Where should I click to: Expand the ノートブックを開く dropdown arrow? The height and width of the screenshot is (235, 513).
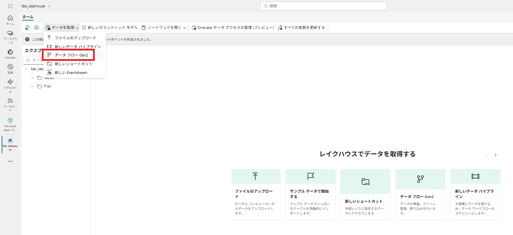(x=185, y=28)
